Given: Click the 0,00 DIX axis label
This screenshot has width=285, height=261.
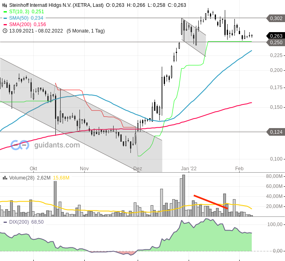Looking at the screenshot, I should tap(277, 251).
